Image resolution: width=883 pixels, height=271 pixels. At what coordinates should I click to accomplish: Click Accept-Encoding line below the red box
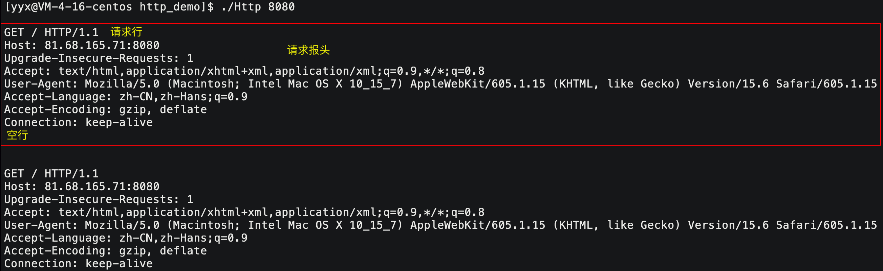point(105,251)
